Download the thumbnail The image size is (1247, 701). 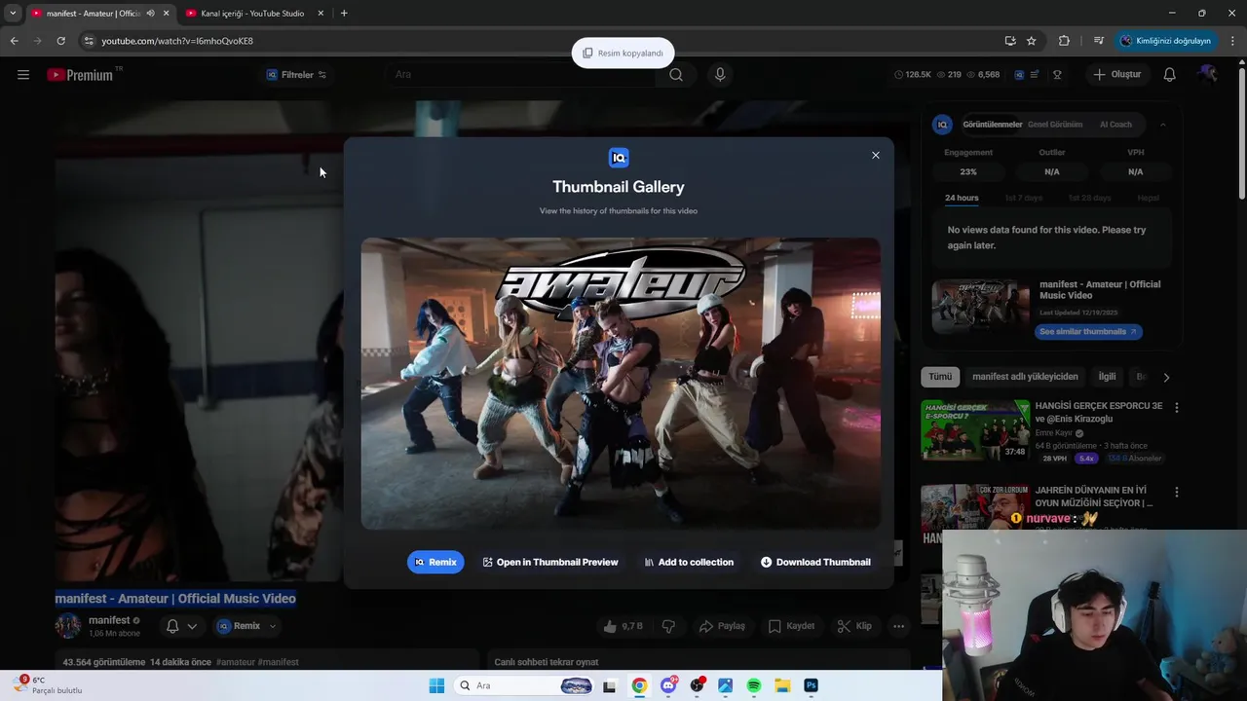[815, 562]
